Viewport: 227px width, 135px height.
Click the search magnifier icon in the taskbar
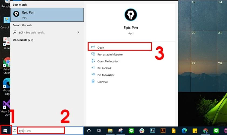(15, 131)
